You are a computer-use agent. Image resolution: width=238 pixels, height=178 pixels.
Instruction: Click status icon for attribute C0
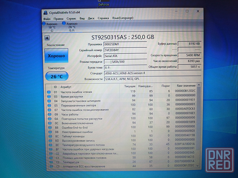point(51,154)
